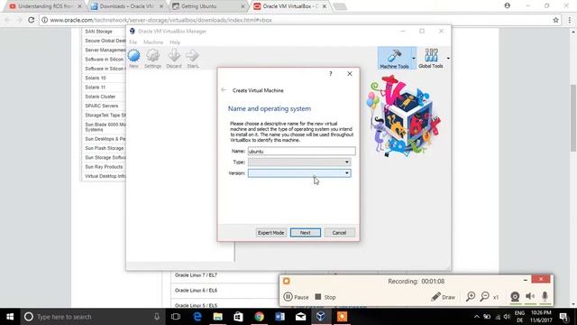Open the Type dropdown
This screenshot has width=577, height=325.
tap(299, 162)
